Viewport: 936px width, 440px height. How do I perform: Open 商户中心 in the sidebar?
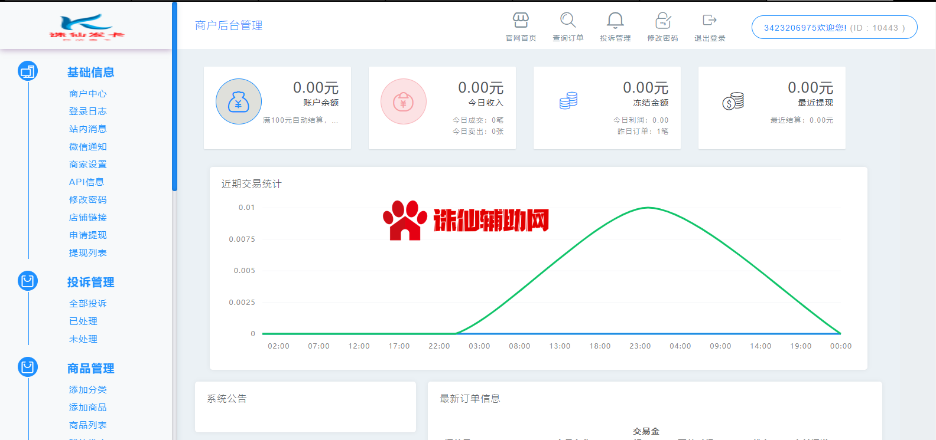pos(87,94)
